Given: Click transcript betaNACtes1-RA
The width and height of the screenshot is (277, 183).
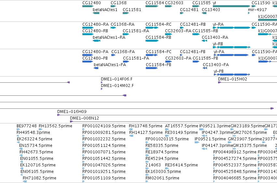Looking at the screenshot, I should [96, 41].
